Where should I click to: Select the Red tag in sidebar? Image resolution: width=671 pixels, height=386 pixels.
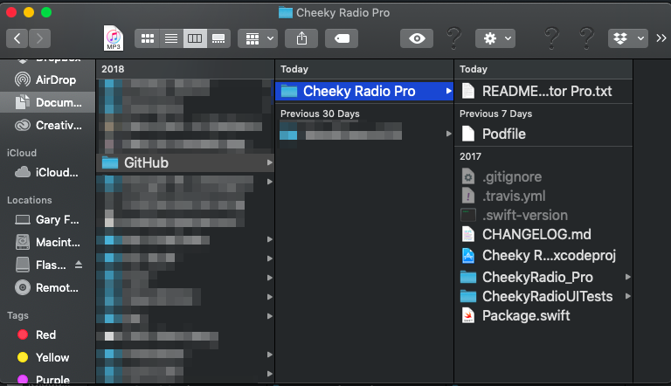coord(46,334)
